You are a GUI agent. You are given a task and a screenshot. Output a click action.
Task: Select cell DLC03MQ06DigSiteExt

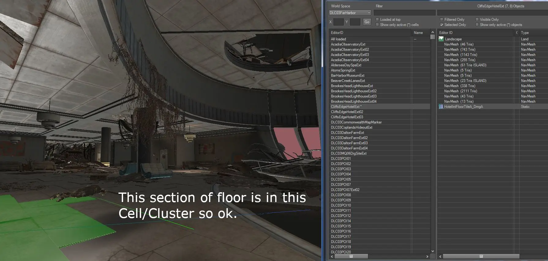[x=379, y=153]
